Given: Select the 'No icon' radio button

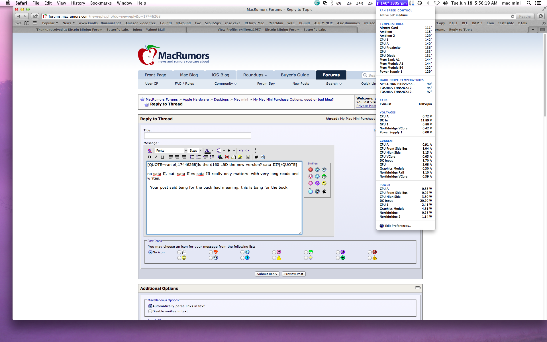Looking at the screenshot, I should coord(150,252).
